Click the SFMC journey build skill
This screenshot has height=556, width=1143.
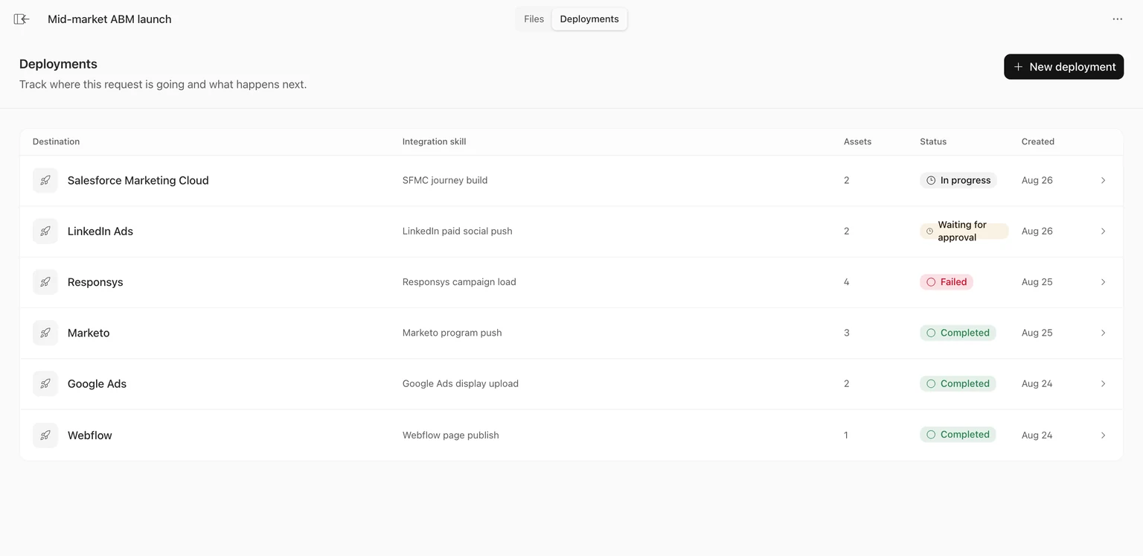pyautogui.click(x=445, y=180)
